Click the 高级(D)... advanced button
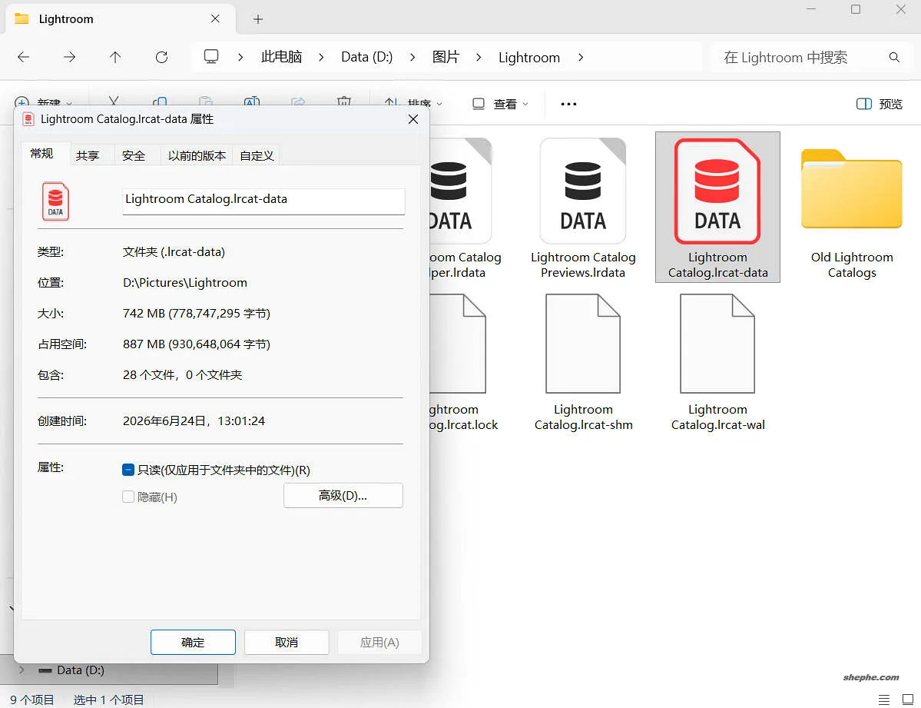 click(x=343, y=495)
